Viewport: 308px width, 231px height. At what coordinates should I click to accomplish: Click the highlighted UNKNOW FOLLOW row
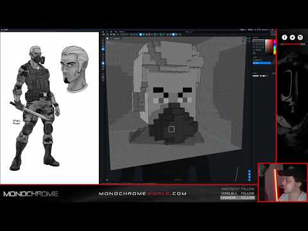(237, 198)
